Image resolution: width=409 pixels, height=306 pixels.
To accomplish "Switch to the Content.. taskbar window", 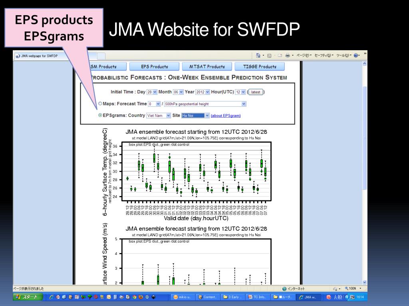I will [208, 297].
